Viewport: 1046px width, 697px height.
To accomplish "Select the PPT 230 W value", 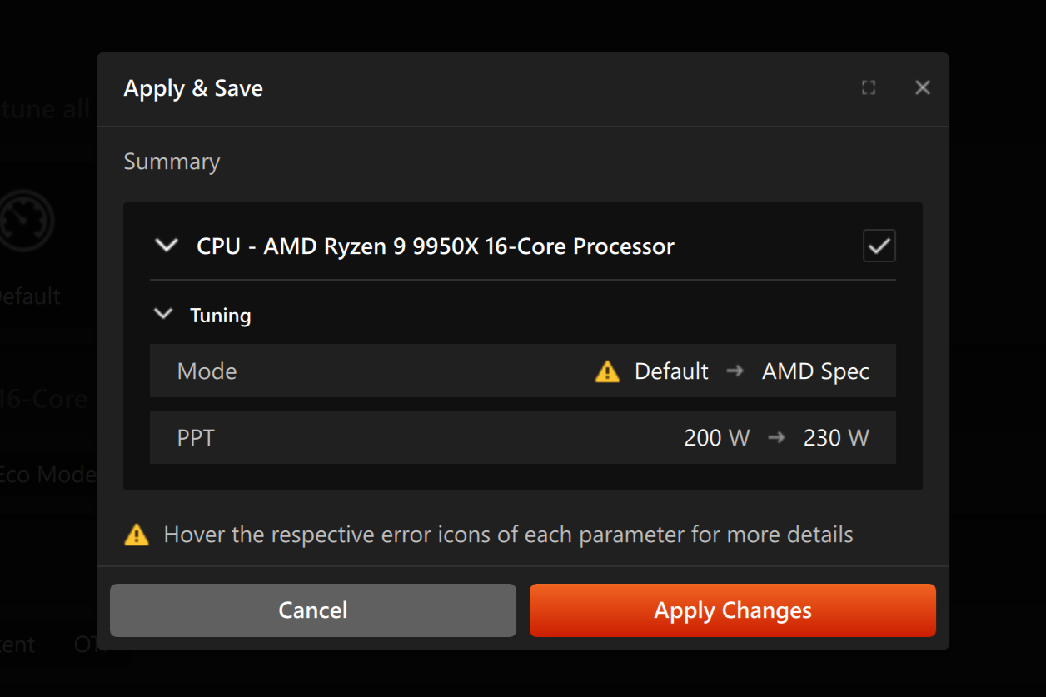I will pyautogui.click(x=835, y=437).
